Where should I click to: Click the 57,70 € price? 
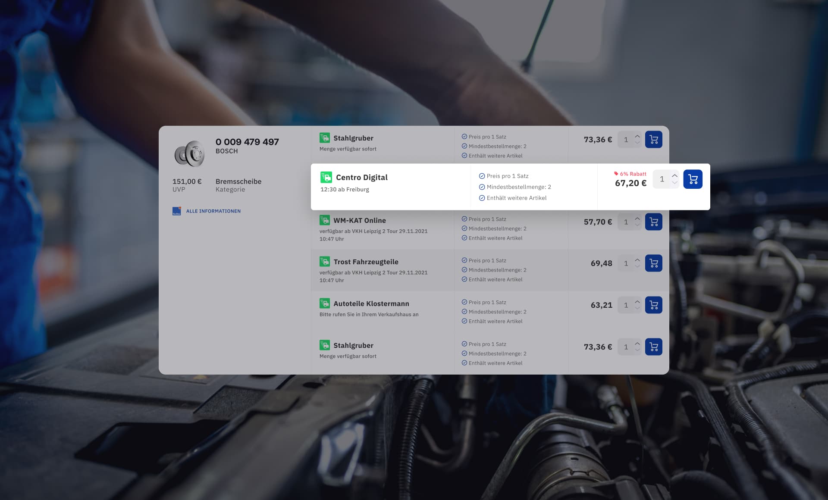click(598, 222)
